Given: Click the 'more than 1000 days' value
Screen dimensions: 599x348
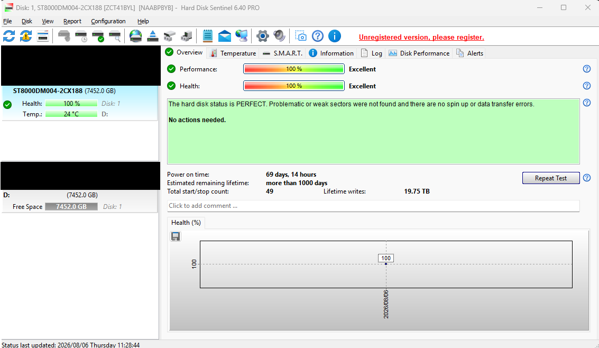Looking at the screenshot, I should pyautogui.click(x=297, y=183).
